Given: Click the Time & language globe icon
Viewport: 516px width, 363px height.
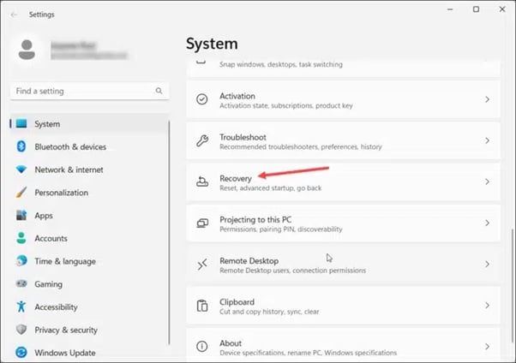Looking at the screenshot, I should [21, 261].
